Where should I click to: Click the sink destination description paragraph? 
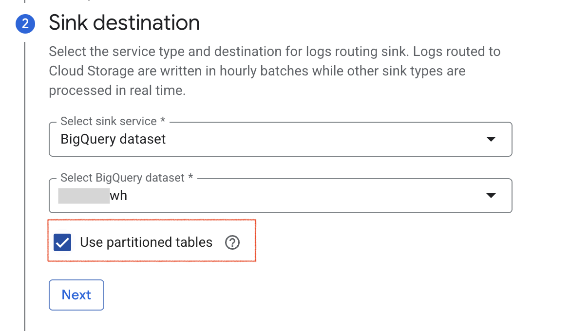click(275, 71)
